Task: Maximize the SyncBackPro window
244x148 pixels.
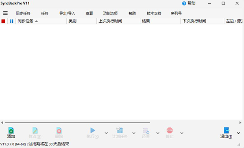Action: pos(223,3)
